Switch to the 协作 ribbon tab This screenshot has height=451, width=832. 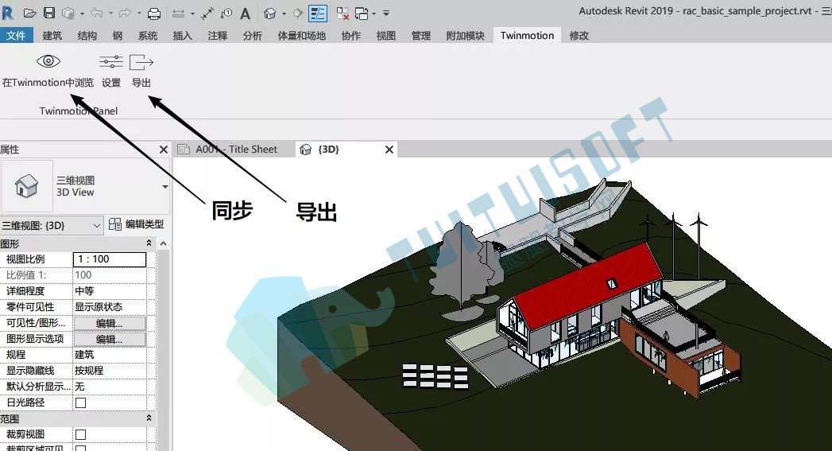[350, 36]
